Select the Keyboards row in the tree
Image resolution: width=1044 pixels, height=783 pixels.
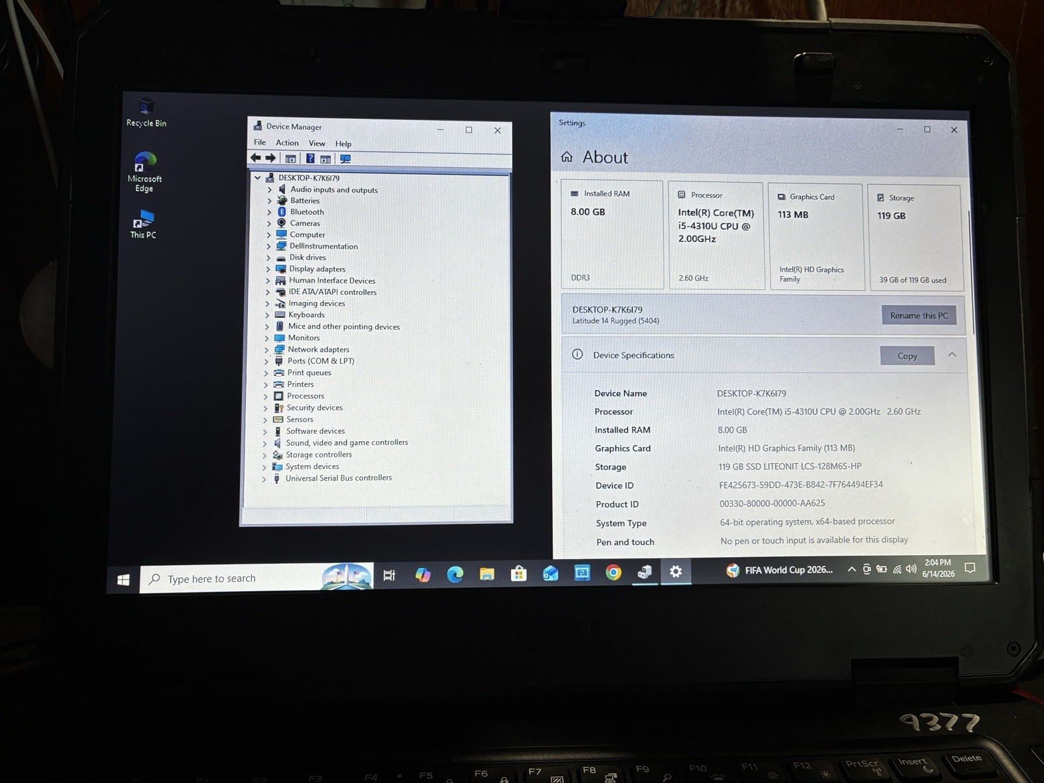coord(300,315)
